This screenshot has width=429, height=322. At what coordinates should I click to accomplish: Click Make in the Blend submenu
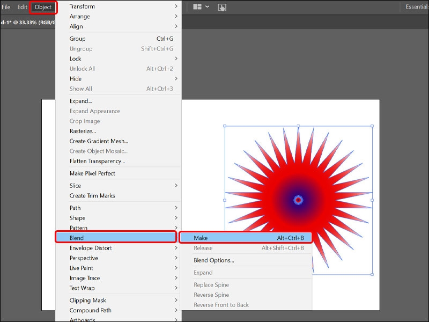[246, 238]
